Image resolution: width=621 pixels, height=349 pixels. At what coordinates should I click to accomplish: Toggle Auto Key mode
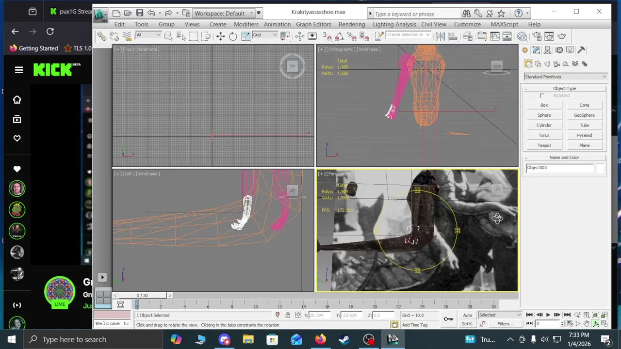(x=467, y=315)
